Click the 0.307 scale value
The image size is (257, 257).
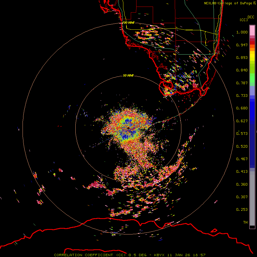click(x=242, y=197)
